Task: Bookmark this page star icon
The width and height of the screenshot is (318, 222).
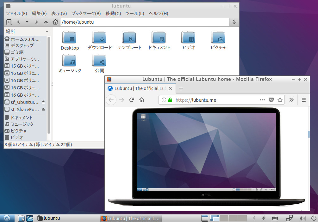Action: pos(280,100)
